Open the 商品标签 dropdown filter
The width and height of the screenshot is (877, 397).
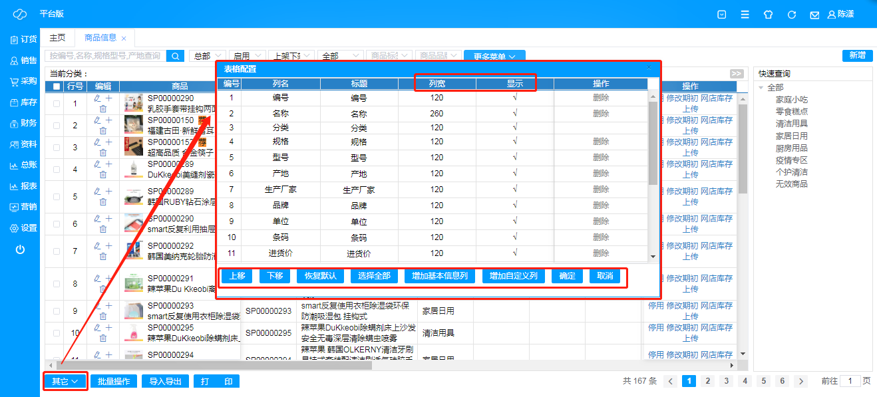[x=389, y=57]
